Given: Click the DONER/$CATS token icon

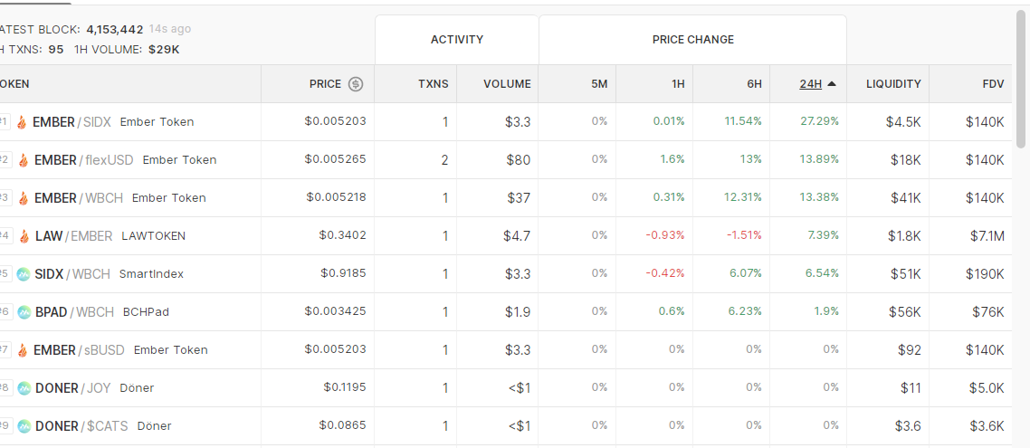Looking at the screenshot, I should 24,426.
